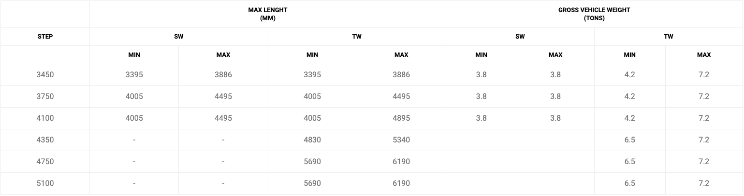The height and width of the screenshot is (196, 744).
Task: Click the STEP column header
Action: 45,36
